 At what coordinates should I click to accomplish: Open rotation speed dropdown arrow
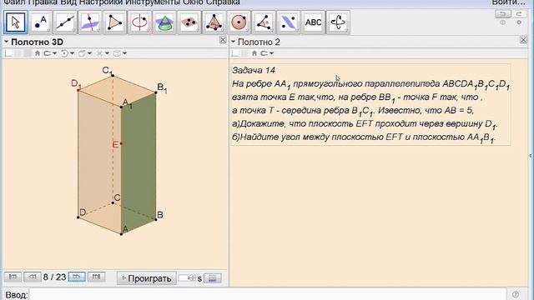(x=73, y=53)
